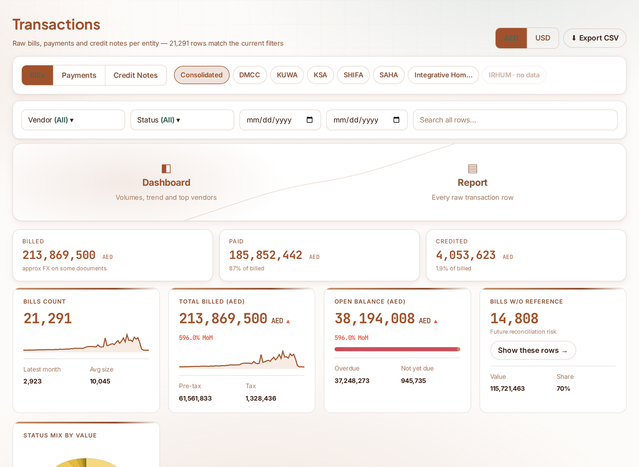Open the Report panel
639x467 pixels.
(473, 182)
